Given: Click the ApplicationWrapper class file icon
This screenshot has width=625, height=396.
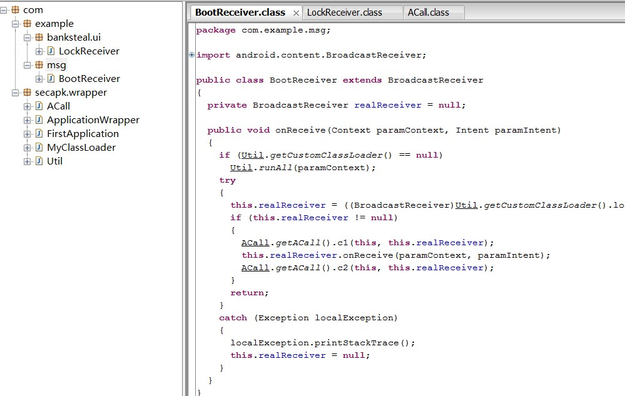Looking at the screenshot, I should (39, 119).
